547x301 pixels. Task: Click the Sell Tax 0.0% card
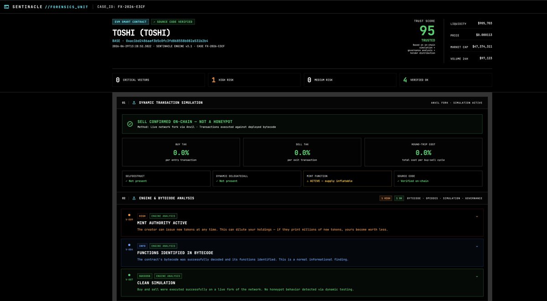(x=302, y=153)
